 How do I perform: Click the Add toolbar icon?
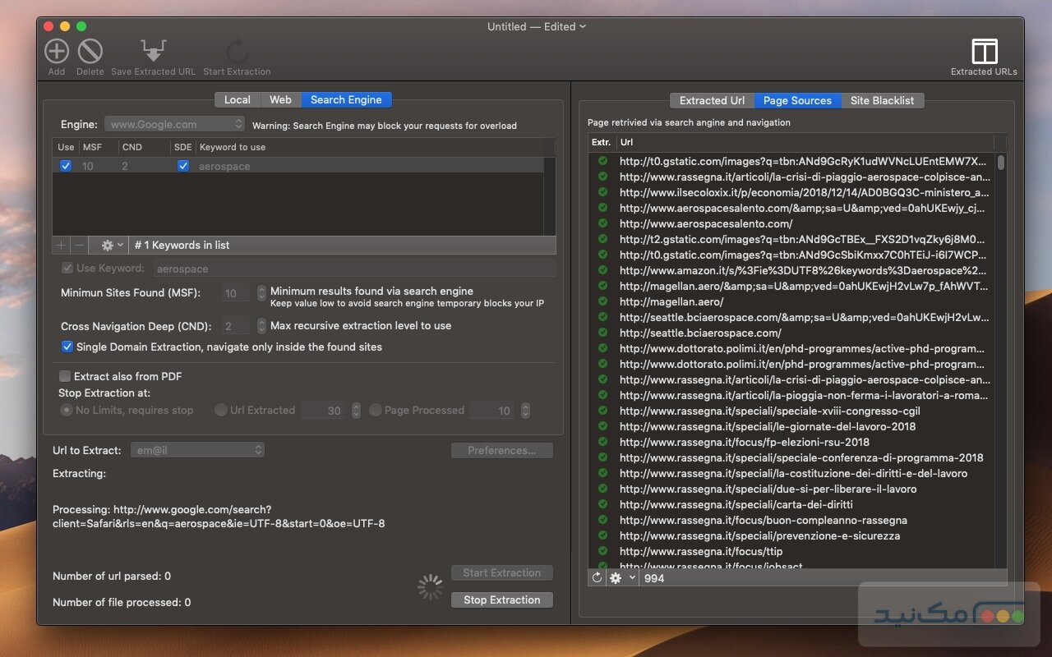tap(56, 51)
